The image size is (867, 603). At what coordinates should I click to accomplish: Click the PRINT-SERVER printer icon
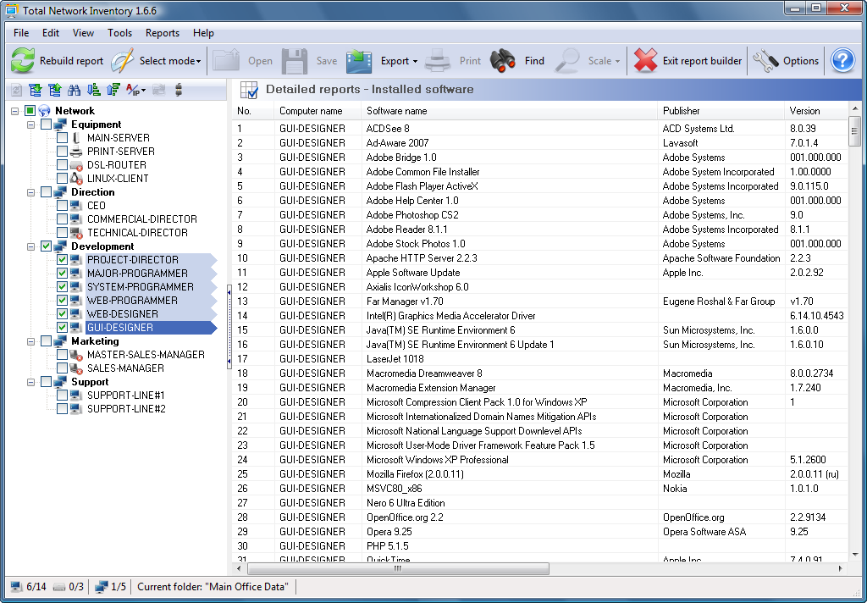point(76,152)
